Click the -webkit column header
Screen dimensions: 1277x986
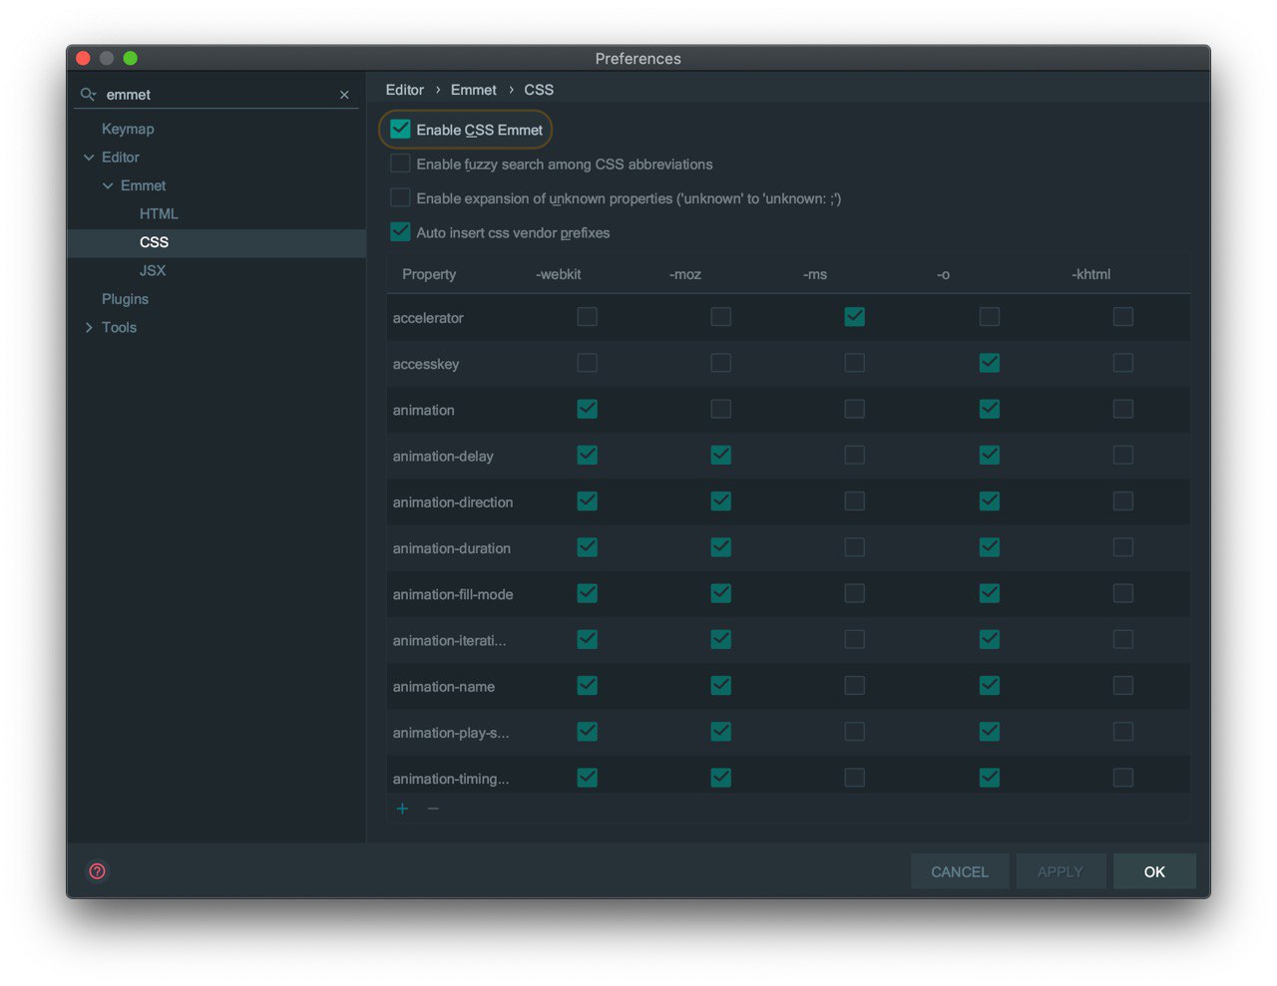[559, 274]
